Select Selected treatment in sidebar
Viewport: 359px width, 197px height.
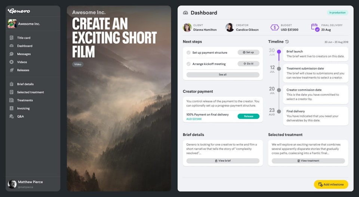tap(30, 92)
